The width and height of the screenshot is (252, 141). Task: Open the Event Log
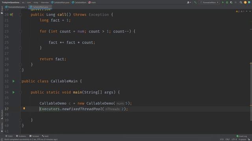[241, 136]
